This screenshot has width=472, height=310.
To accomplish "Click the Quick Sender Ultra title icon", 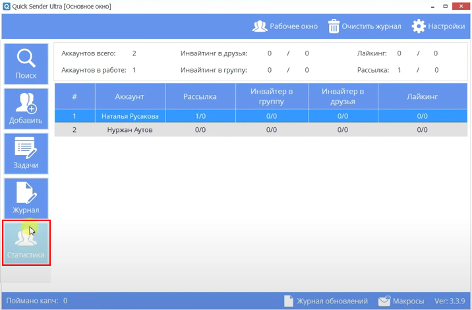I will [x=7, y=7].
